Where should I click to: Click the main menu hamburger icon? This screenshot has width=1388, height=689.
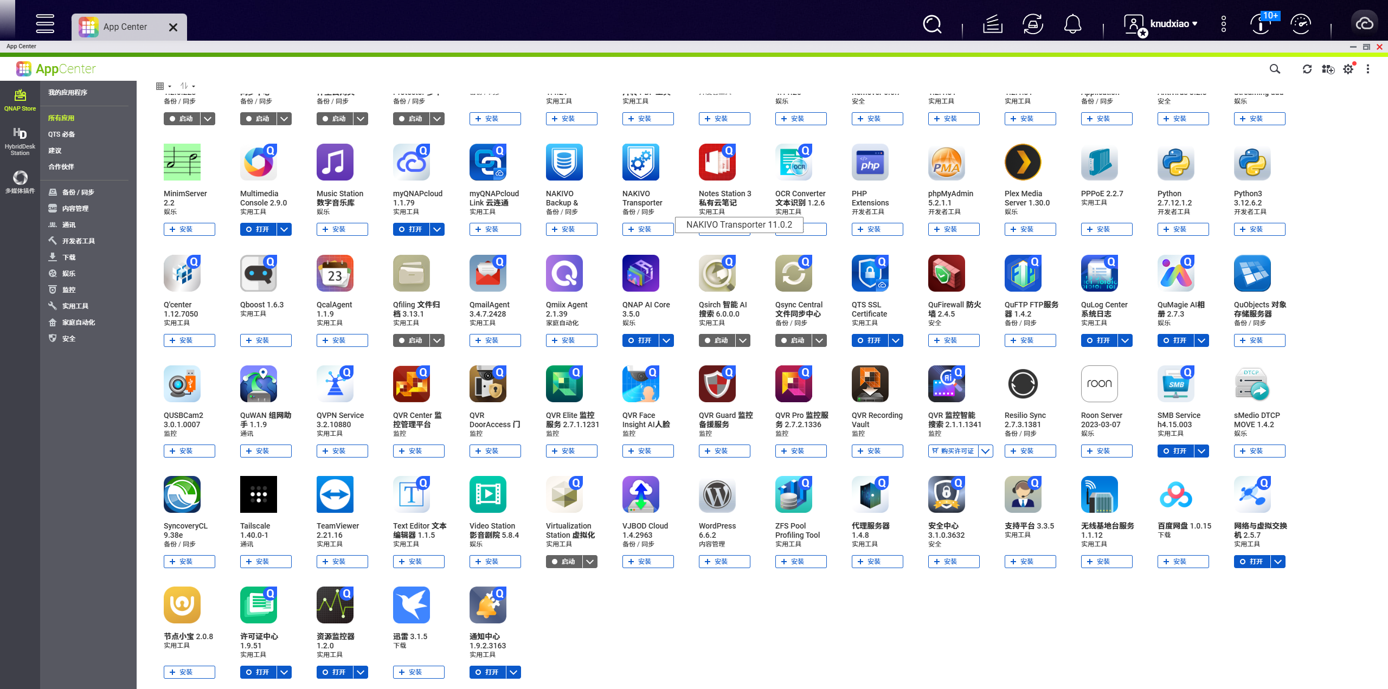(x=45, y=24)
